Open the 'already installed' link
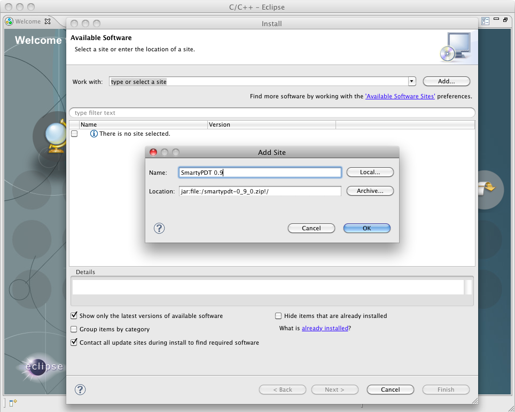The width and height of the screenshot is (515, 412). click(325, 328)
